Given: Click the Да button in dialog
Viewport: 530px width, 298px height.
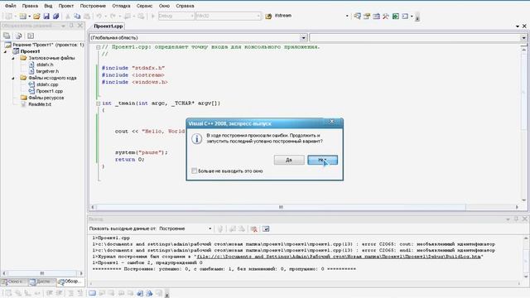Looking at the screenshot, I should [x=289, y=160].
